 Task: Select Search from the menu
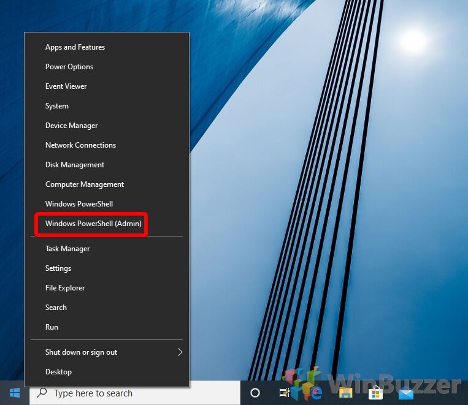point(107,308)
